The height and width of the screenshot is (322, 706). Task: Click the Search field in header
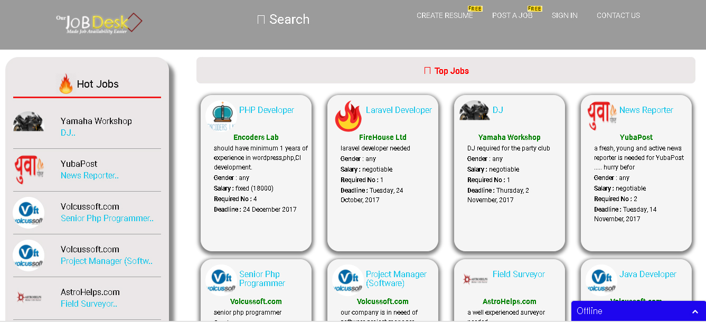tap(284, 20)
